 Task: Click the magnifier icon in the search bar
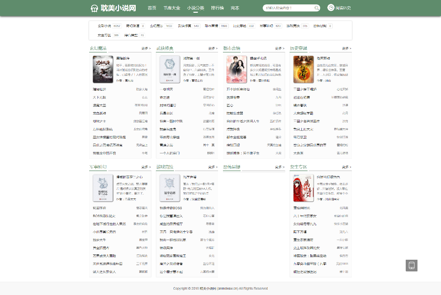[x=317, y=8]
